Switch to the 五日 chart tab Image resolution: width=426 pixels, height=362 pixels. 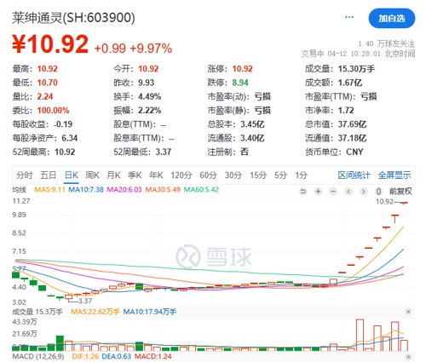(x=48, y=175)
